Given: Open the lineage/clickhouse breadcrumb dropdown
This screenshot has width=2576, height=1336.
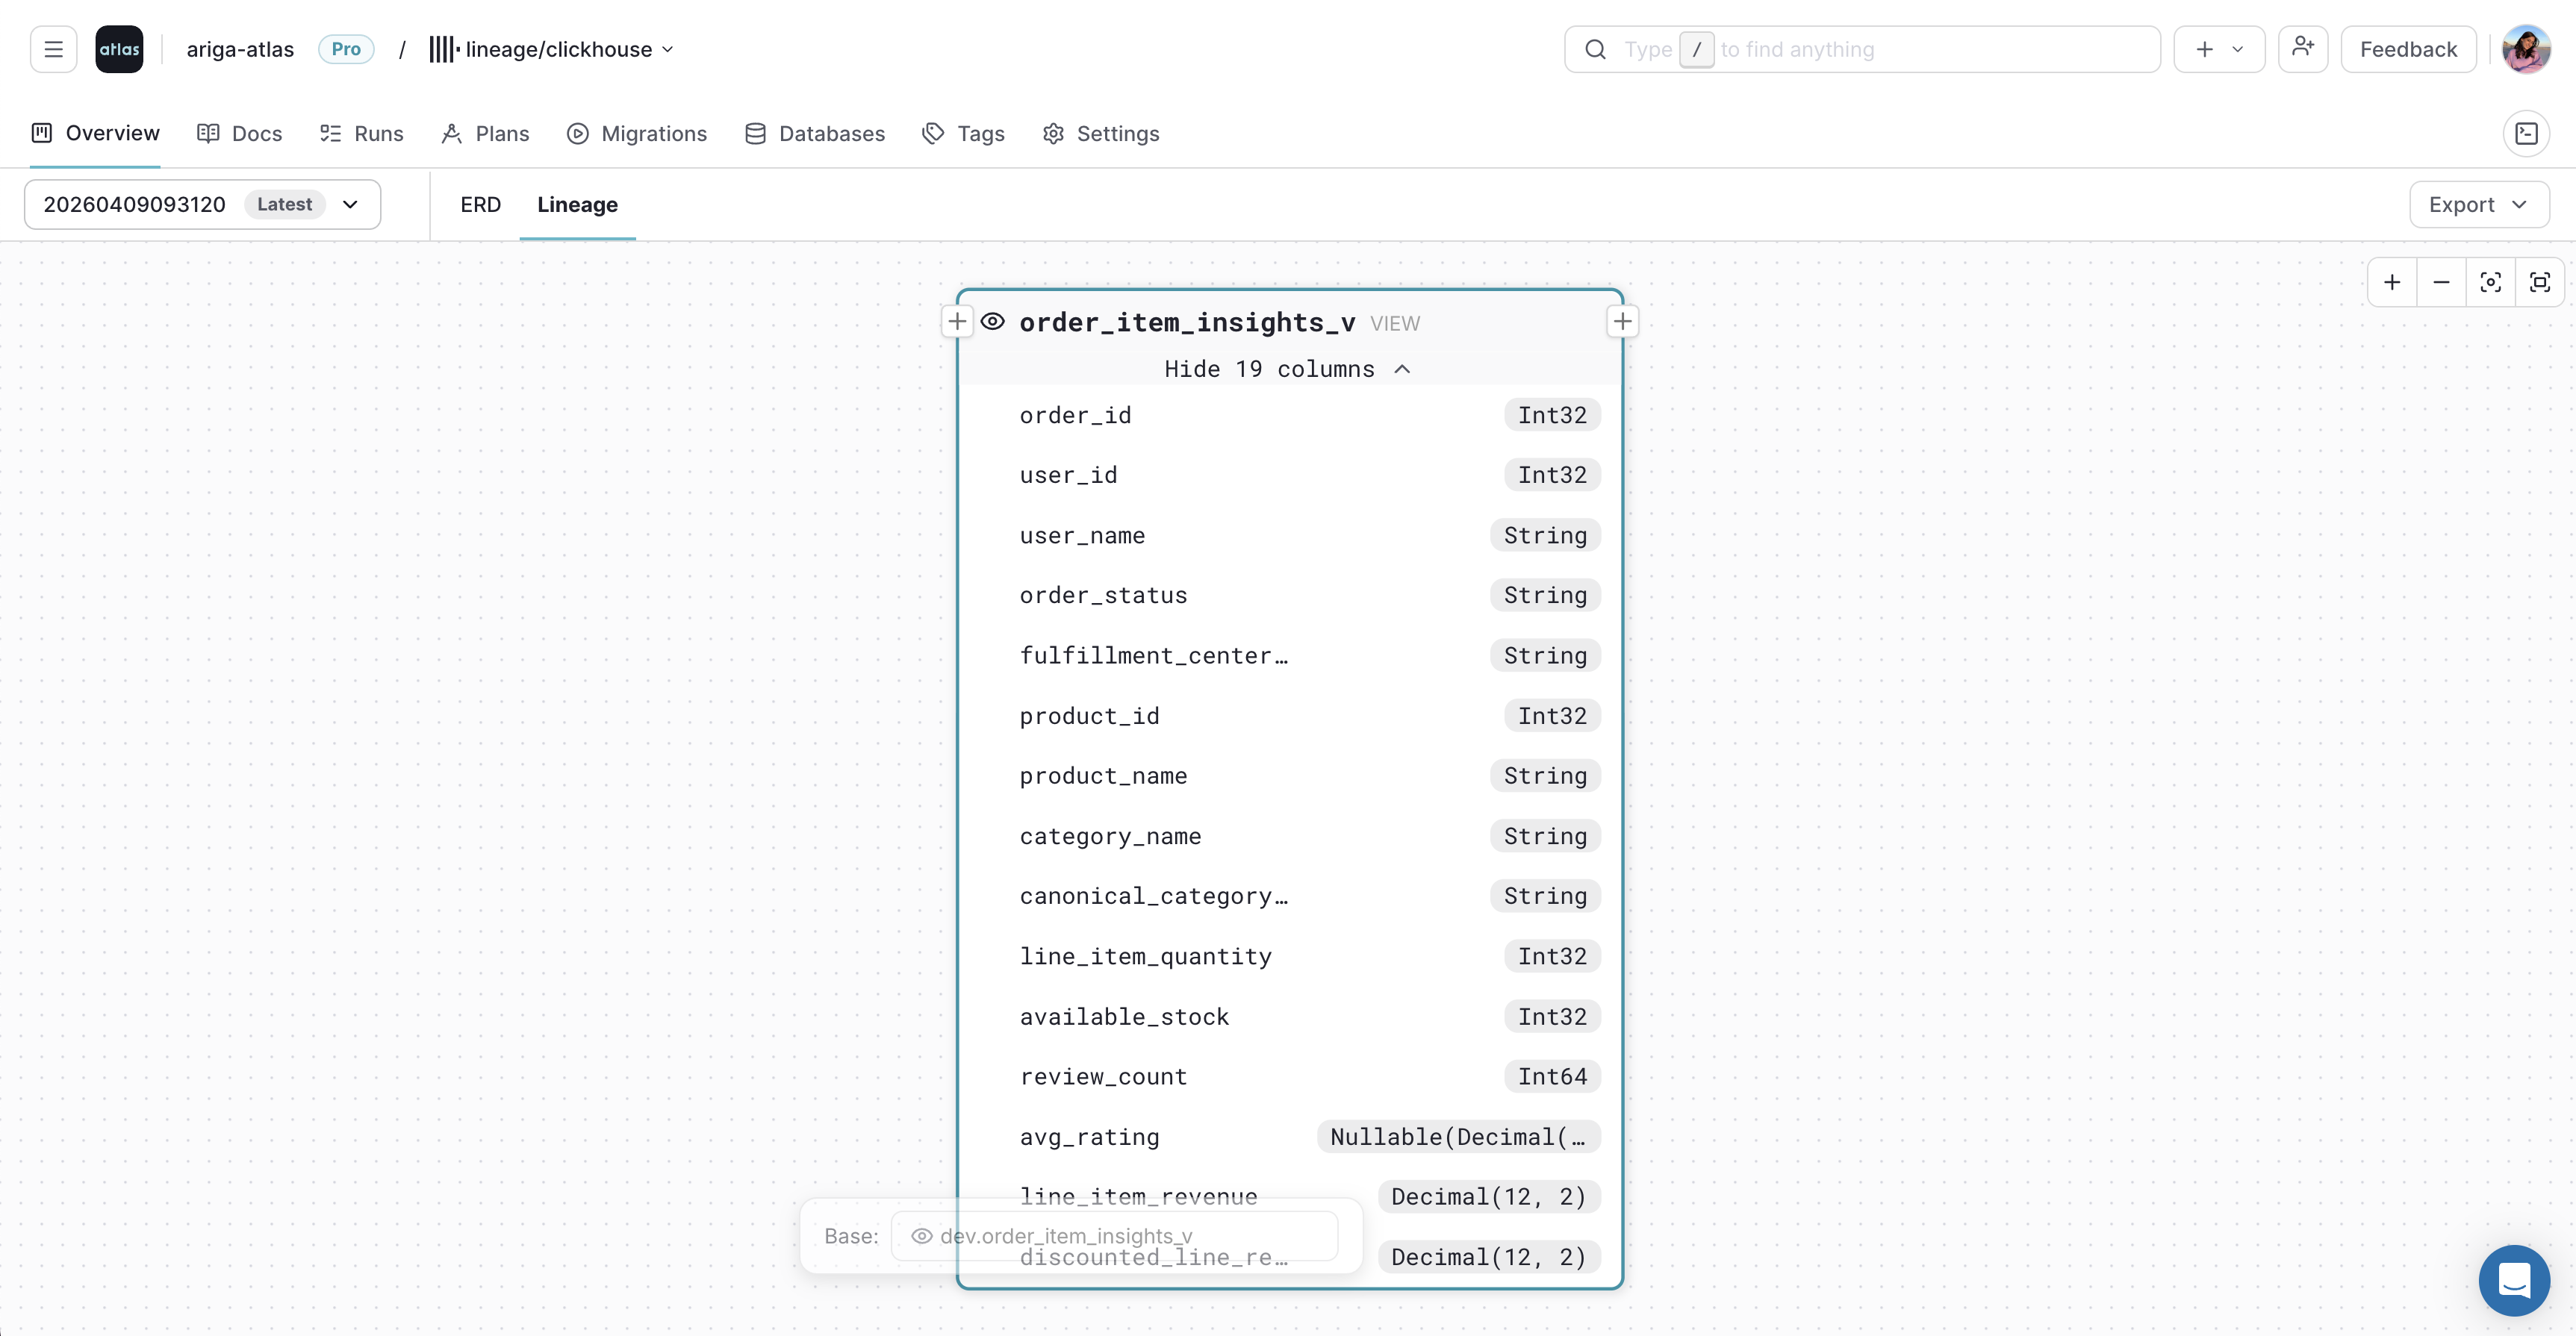Looking at the screenshot, I should coord(668,48).
